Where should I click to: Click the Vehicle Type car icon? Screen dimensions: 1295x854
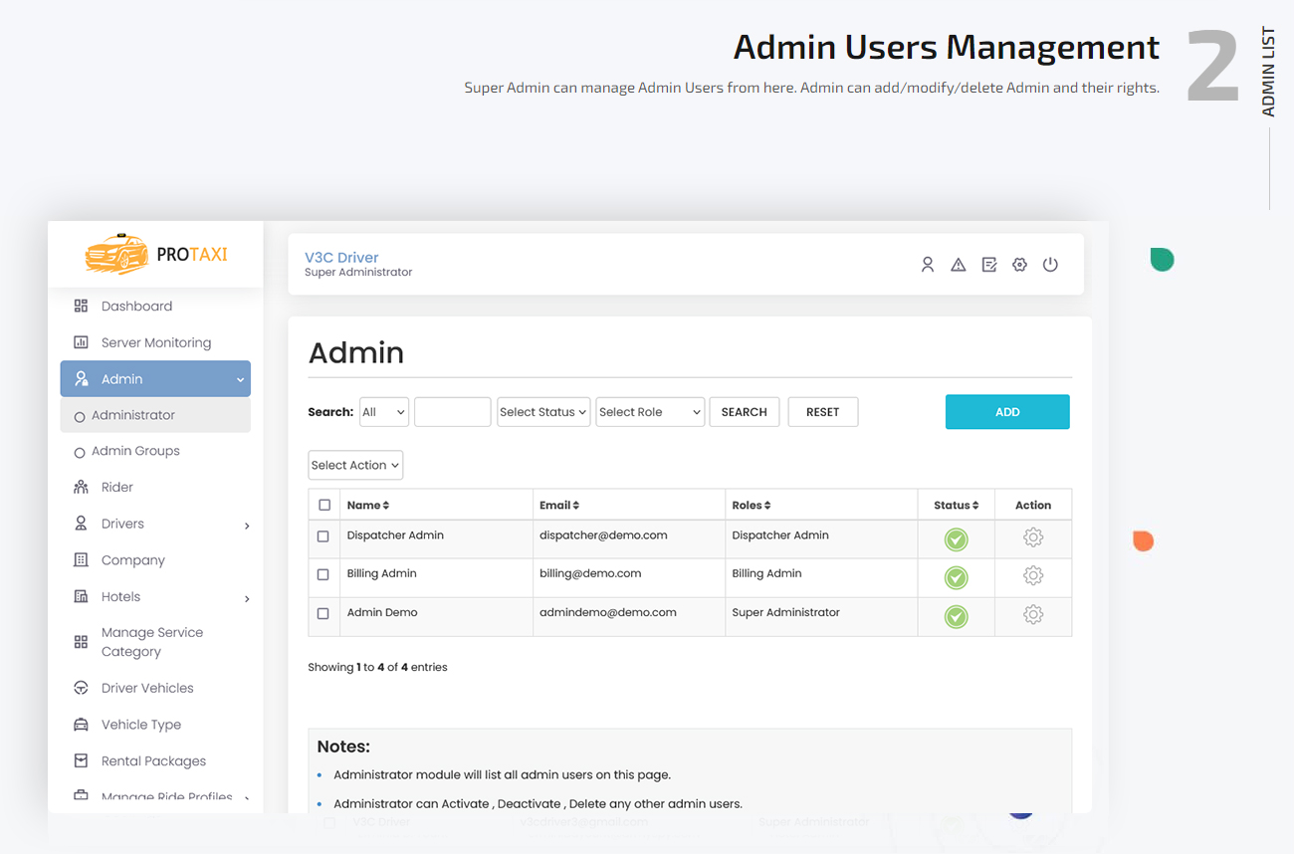click(x=81, y=725)
